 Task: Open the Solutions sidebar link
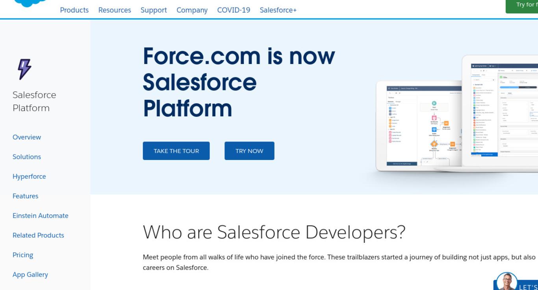[27, 157]
